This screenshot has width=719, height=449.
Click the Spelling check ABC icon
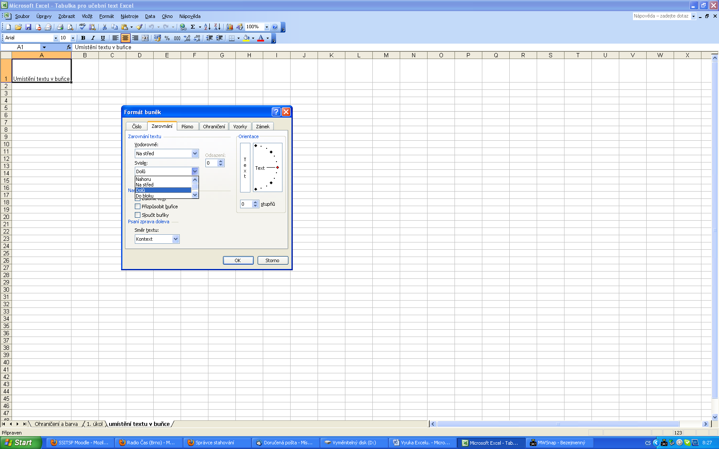[x=82, y=27]
